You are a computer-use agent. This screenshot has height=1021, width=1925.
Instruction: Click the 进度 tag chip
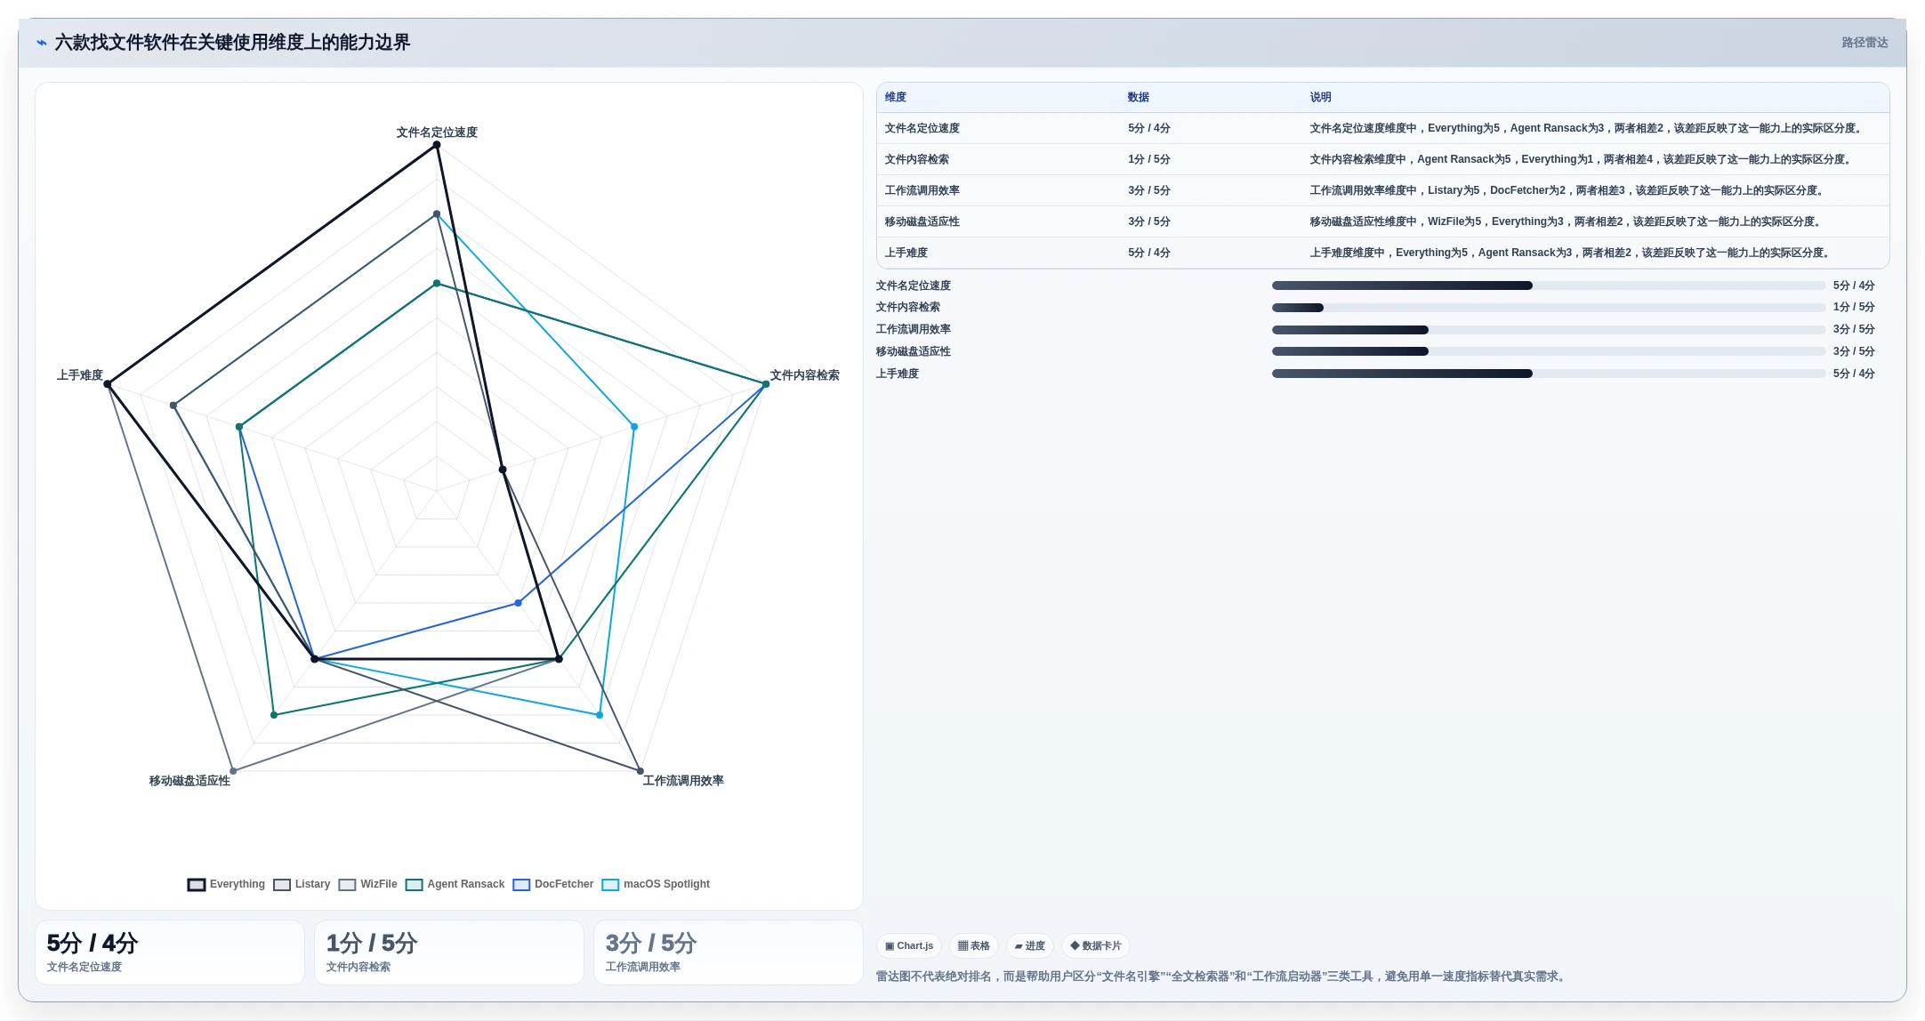pyautogui.click(x=1029, y=945)
